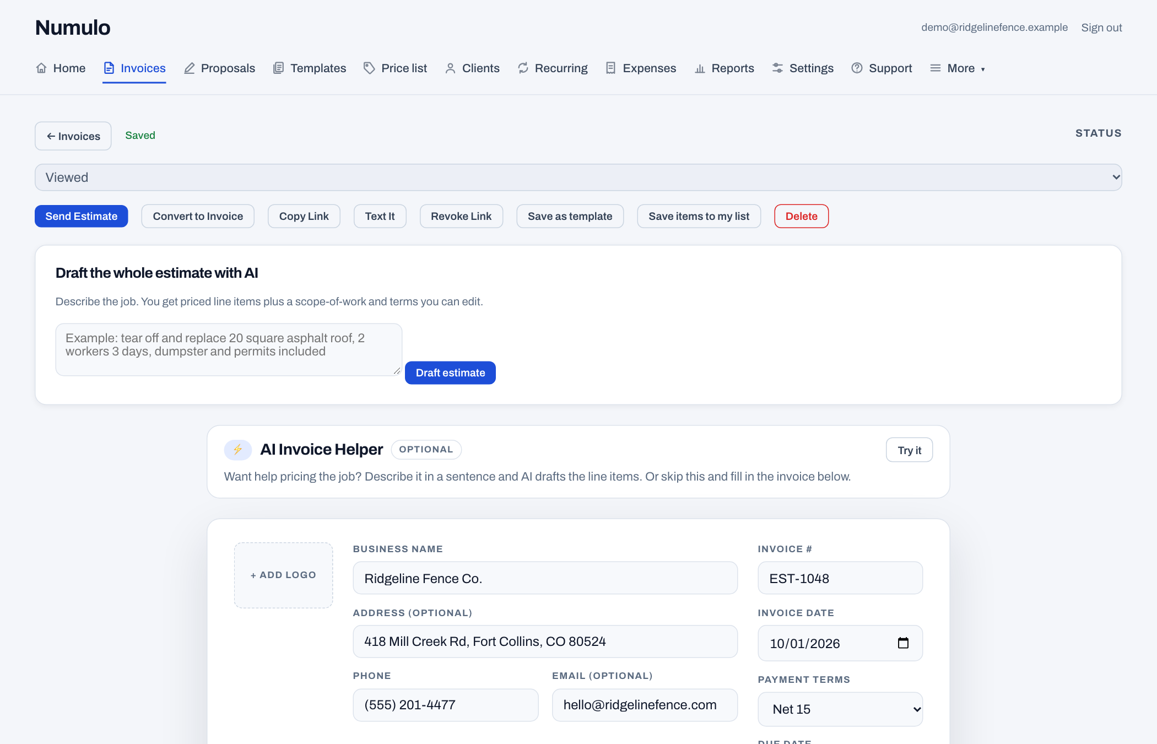The width and height of the screenshot is (1157, 744).
Task: Open the Expenses tab
Action: click(x=641, y=68)
